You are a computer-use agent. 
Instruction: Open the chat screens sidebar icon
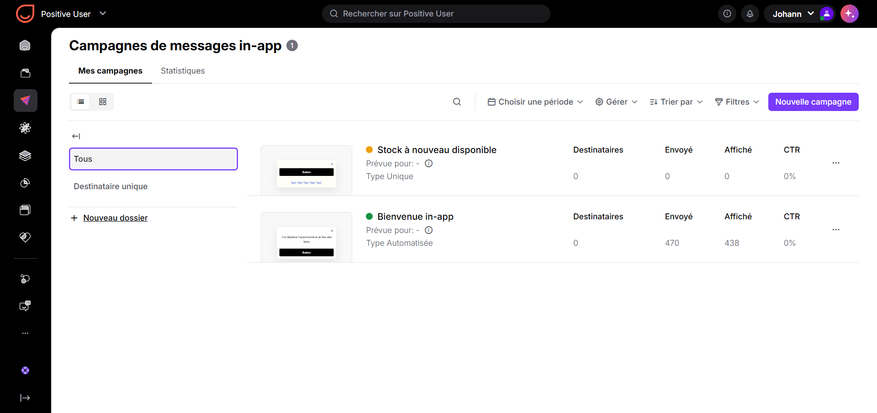25,306
